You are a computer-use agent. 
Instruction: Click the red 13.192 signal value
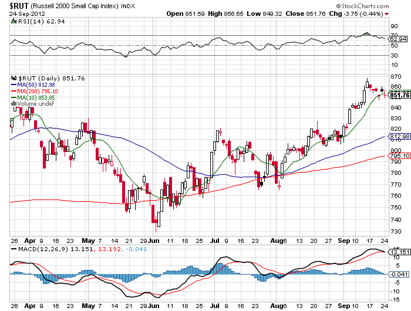tap(110, 249)
